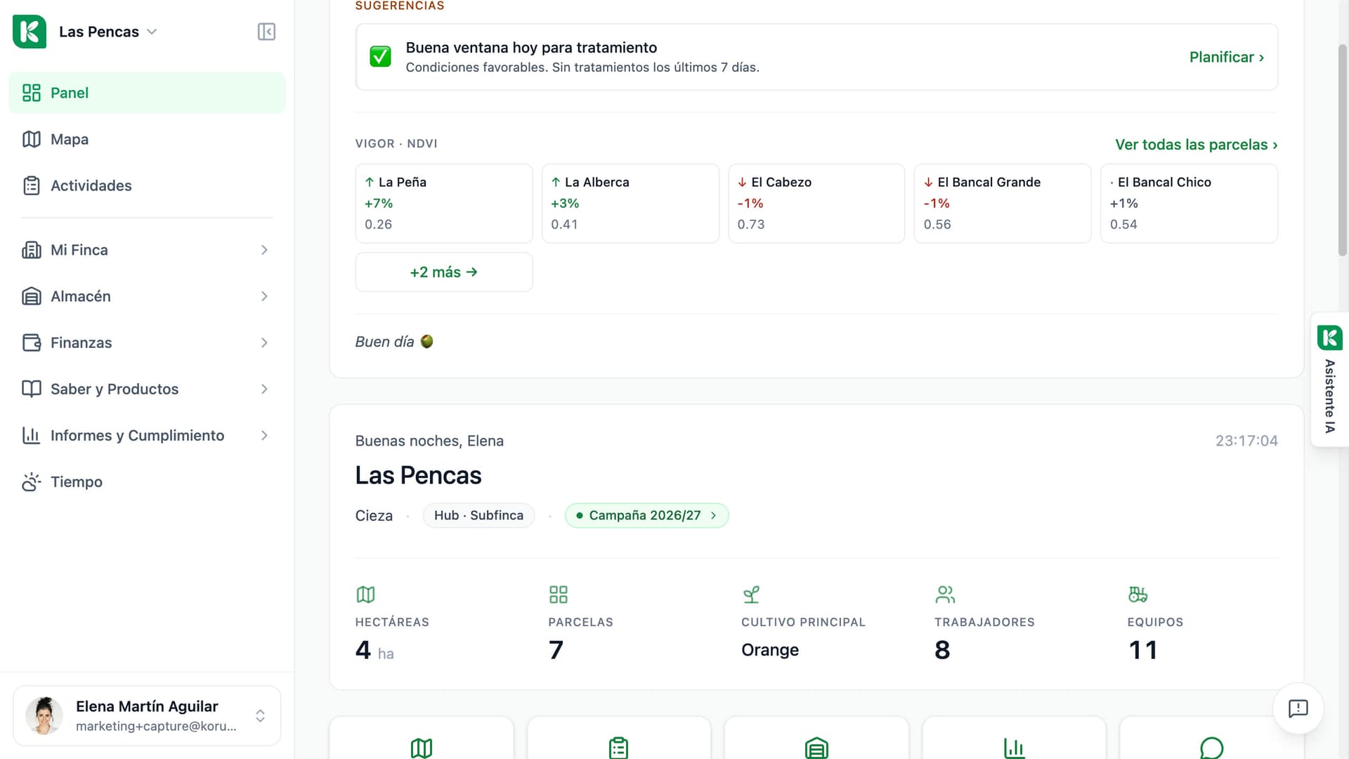1349x759 pixels.
Task: Click the green checkmark on treatment suggestion
Action: 380,57
